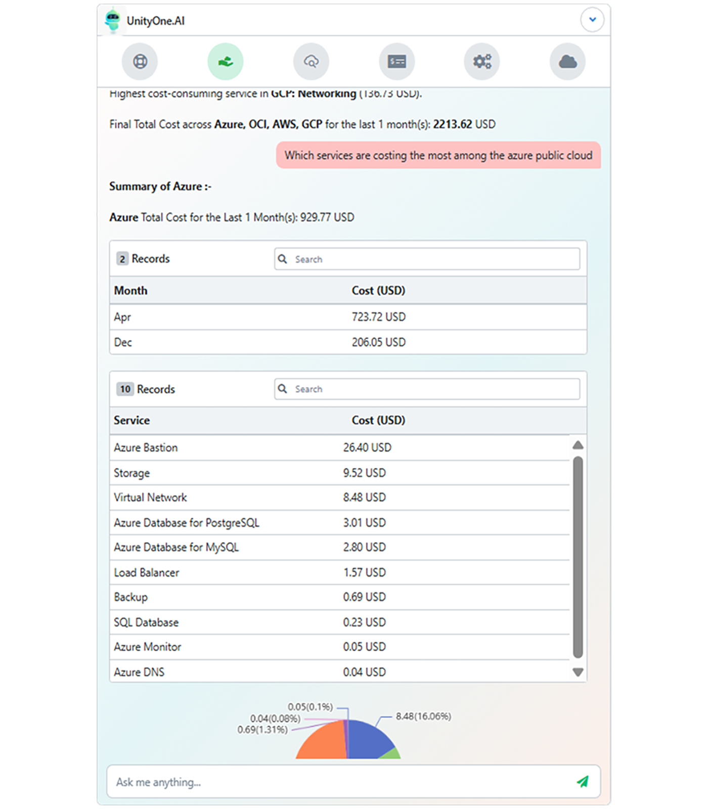Click the 8.48(16.06%) pie label
Viewport: 708px width, 809px height.
click(423, 716)
